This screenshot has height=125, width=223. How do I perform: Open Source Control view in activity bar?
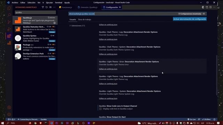9,22
